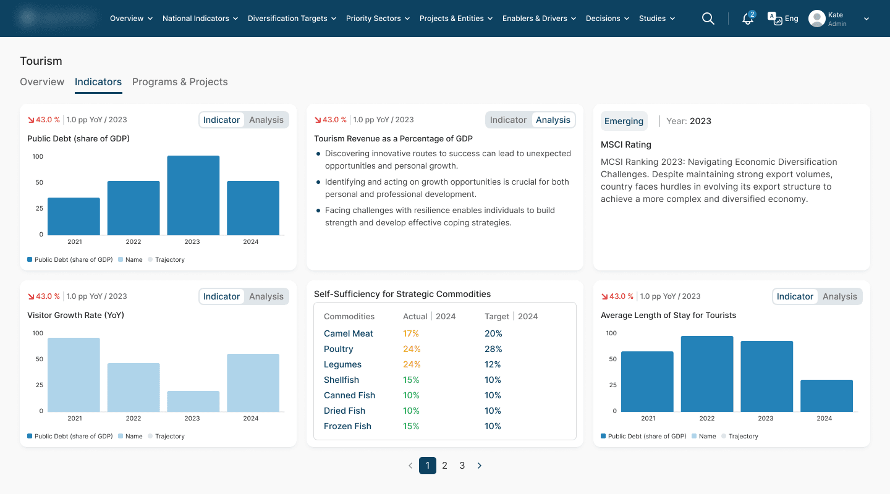Select Indicator on Average Length of Stay
This screenshot has width=890, height=494.
pyautogui.click(x=795, y=296)
